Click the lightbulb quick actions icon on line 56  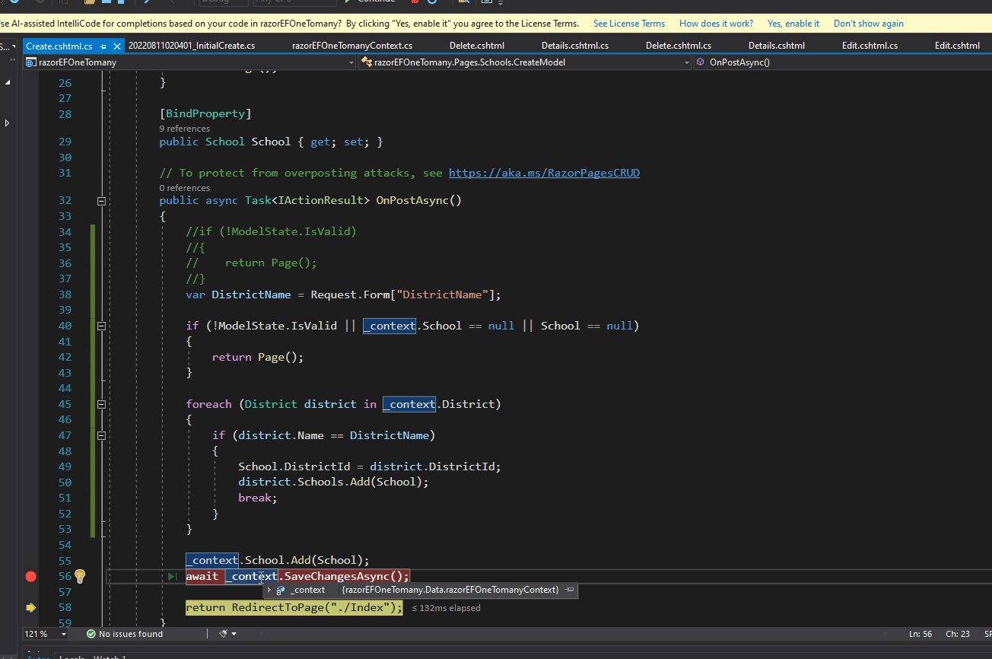pos(79,576)
